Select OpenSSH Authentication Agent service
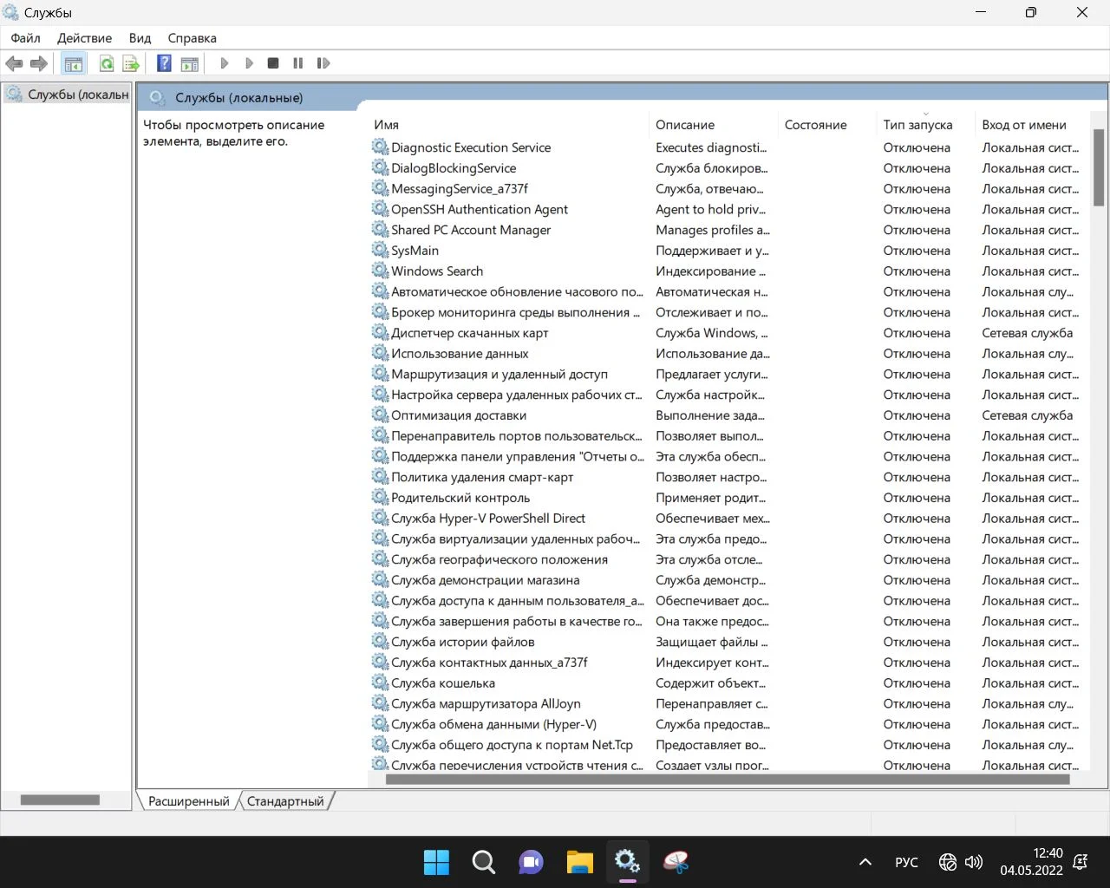1110x888 pixels. (x=480, y=209)
